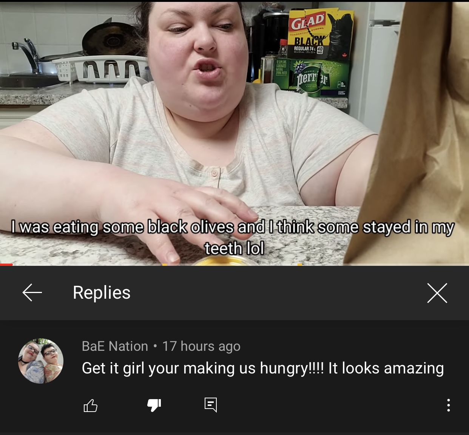Viewport: 469px width, 435px height.
Task: Tap the reply icon under the comment
Action: 211,405
